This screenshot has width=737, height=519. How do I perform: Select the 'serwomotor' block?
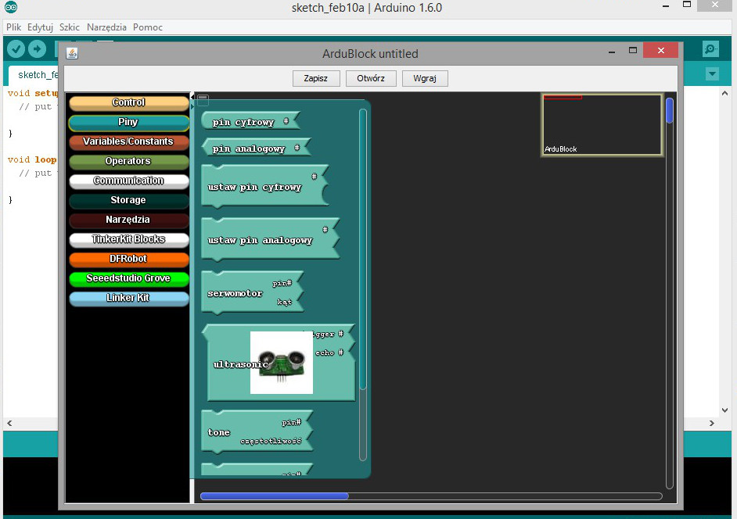pyautogui.click(x=252, y=292)
